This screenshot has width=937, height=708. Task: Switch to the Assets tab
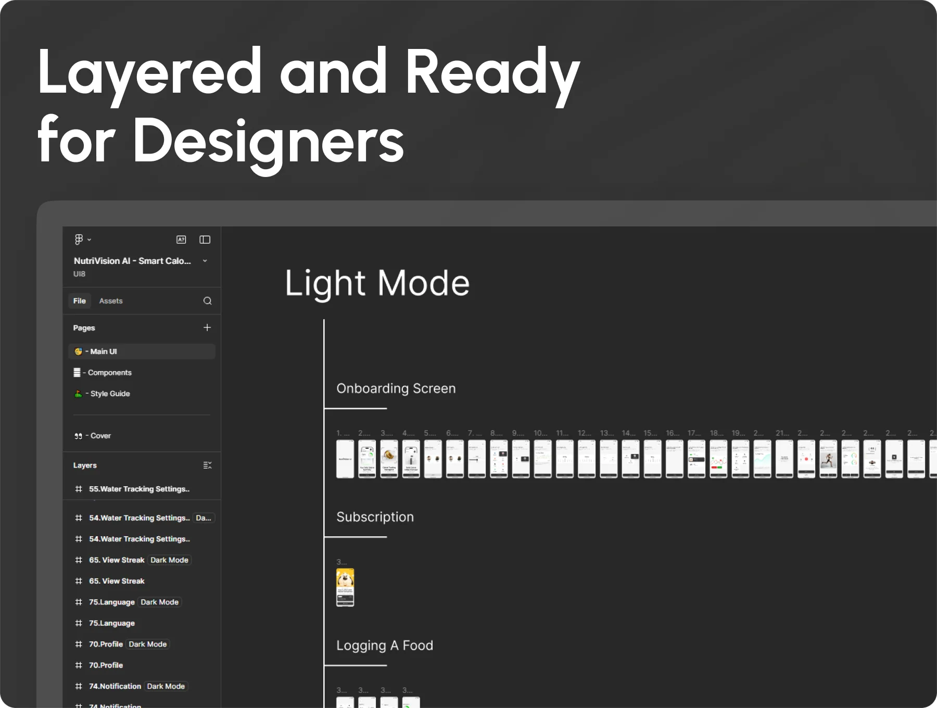tap(111, 301)
